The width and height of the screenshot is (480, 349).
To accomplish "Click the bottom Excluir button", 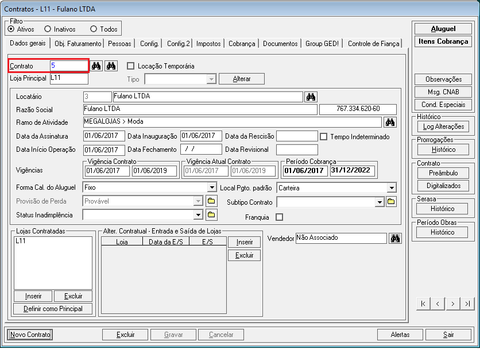I will (125, 335).
